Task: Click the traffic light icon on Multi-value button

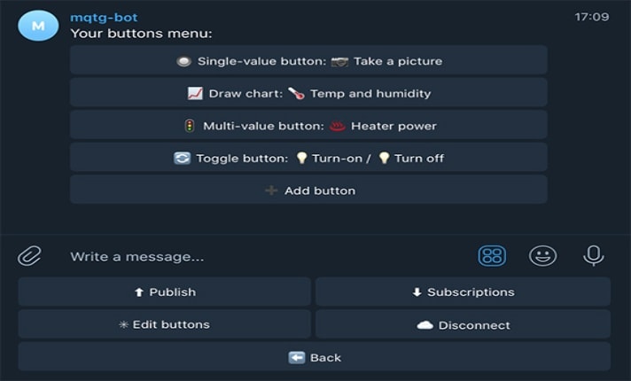Action: [x=190, y=126]
